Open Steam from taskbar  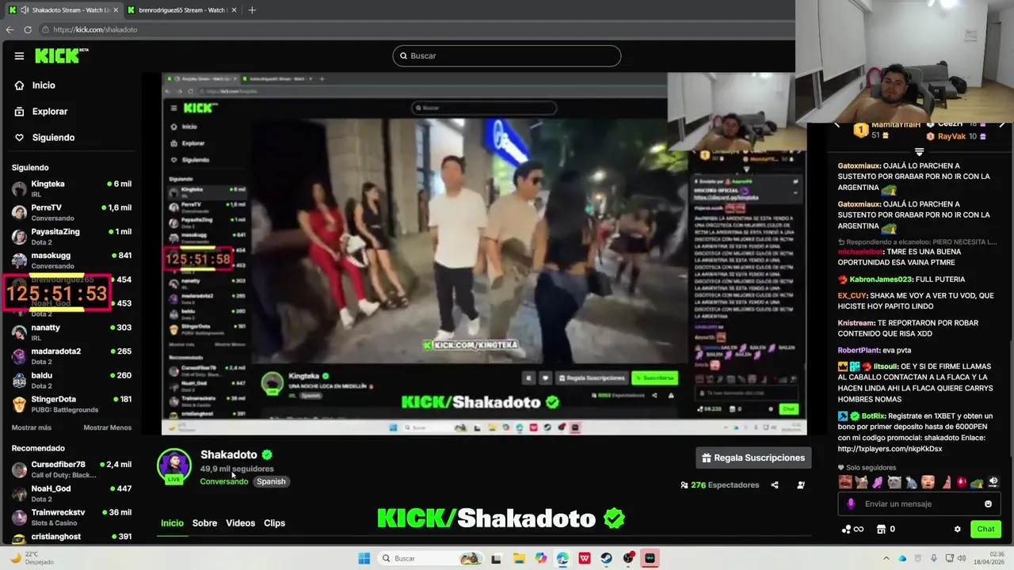[x=607, y=559]
